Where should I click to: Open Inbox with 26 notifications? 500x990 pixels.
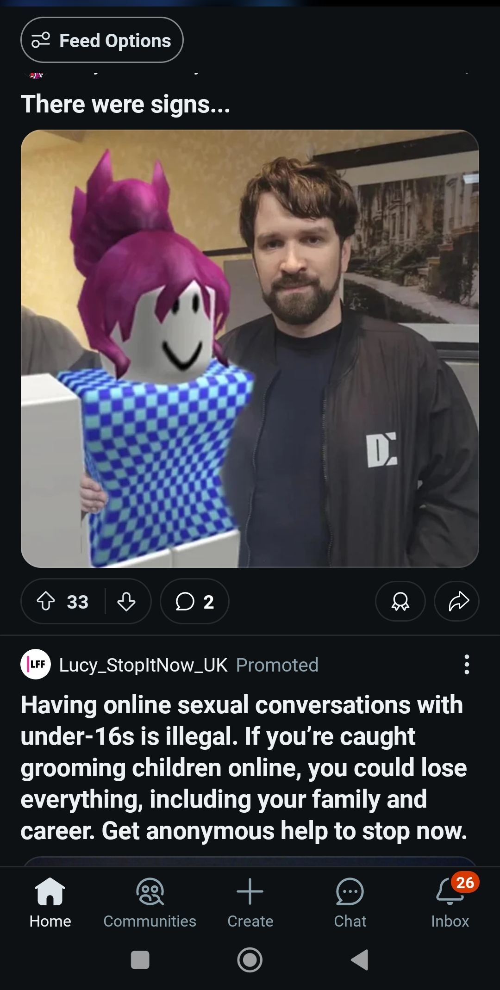(450, 903)
